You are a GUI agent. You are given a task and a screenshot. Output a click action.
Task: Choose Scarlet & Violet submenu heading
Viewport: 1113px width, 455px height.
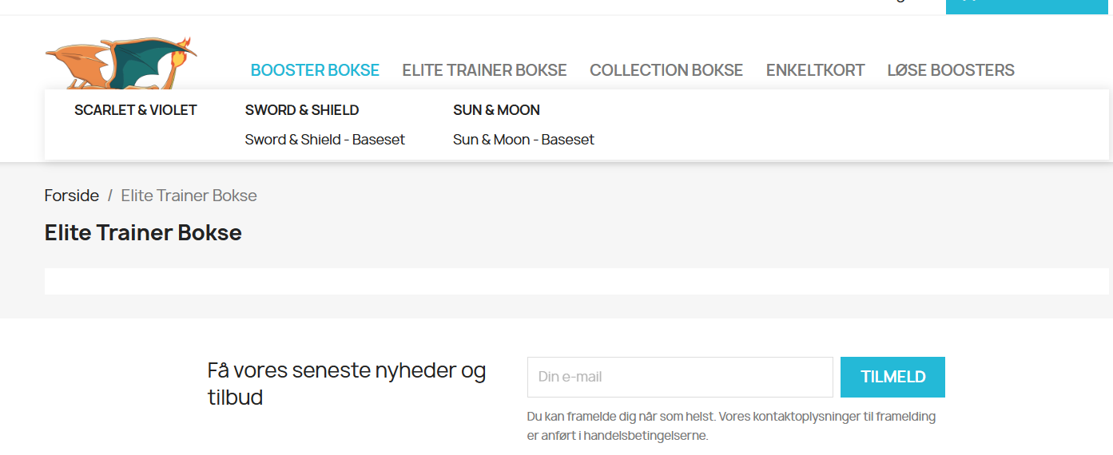pos(136,110)
